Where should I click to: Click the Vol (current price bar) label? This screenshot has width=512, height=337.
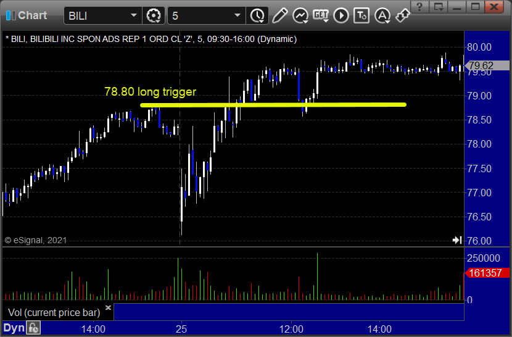click(54, 312)
